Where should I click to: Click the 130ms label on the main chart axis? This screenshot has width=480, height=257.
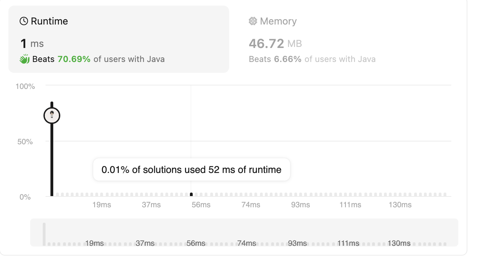(400, 205)
